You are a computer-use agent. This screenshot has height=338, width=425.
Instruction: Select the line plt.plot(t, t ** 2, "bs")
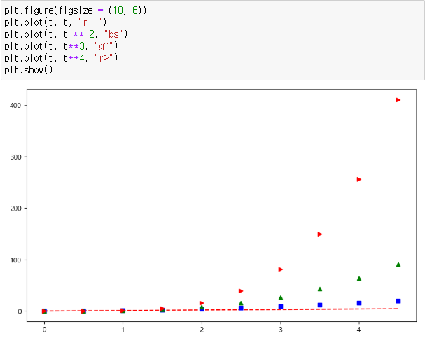pyautogui.click(x=66, y=34)
